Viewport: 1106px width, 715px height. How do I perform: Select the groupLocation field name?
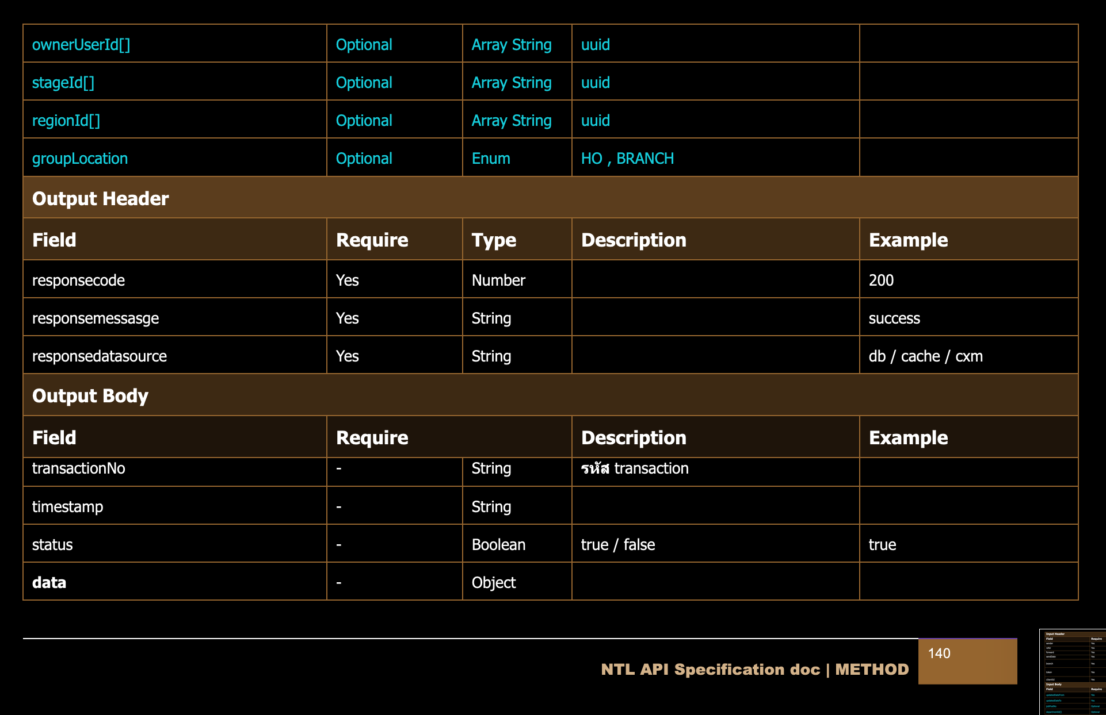click(80, 159)
